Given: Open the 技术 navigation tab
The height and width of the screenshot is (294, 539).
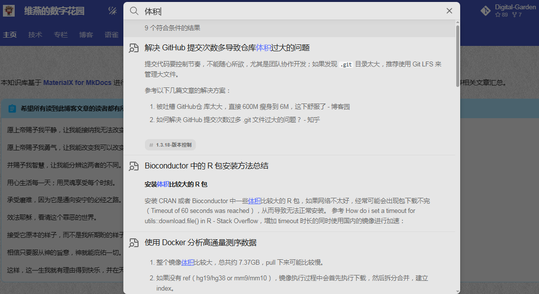Looking at the screenshot, I should click(x=35, y=35).
